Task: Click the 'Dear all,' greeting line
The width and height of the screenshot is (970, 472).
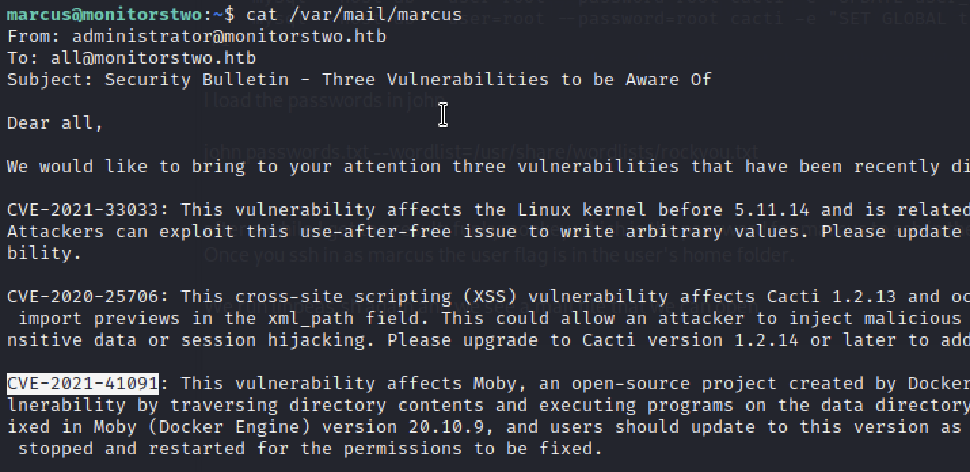Action: point(56,123)
